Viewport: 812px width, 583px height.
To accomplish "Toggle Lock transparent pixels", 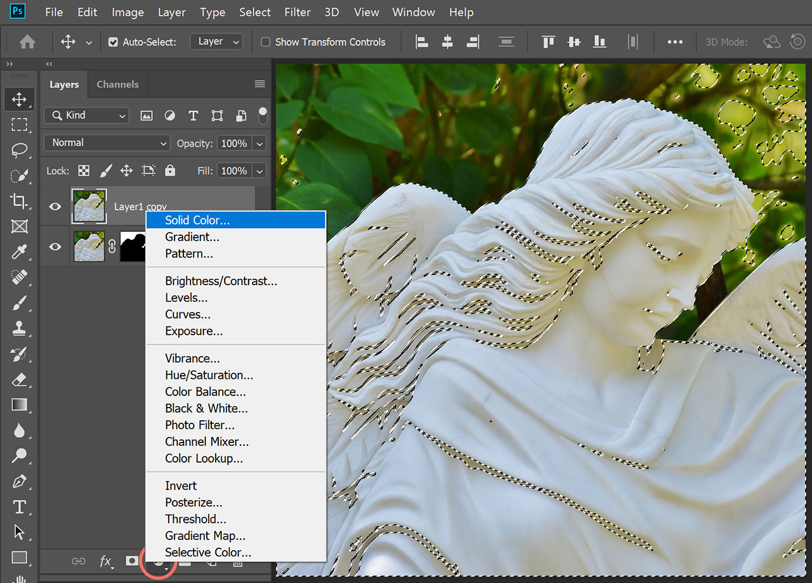I will click(x=83, y=170).
